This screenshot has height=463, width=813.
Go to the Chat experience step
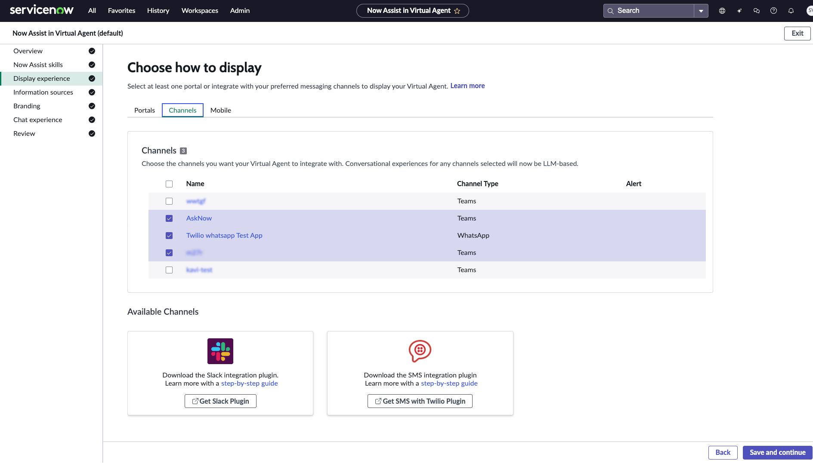51,120
